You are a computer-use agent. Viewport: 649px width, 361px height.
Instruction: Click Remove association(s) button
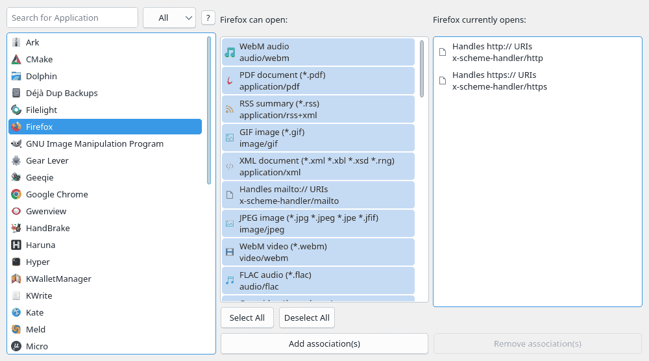click(537, 343)
